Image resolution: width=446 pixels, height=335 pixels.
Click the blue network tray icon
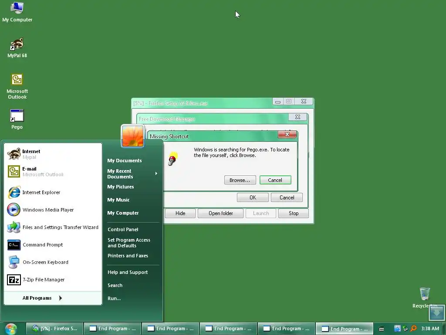[397, 328]
